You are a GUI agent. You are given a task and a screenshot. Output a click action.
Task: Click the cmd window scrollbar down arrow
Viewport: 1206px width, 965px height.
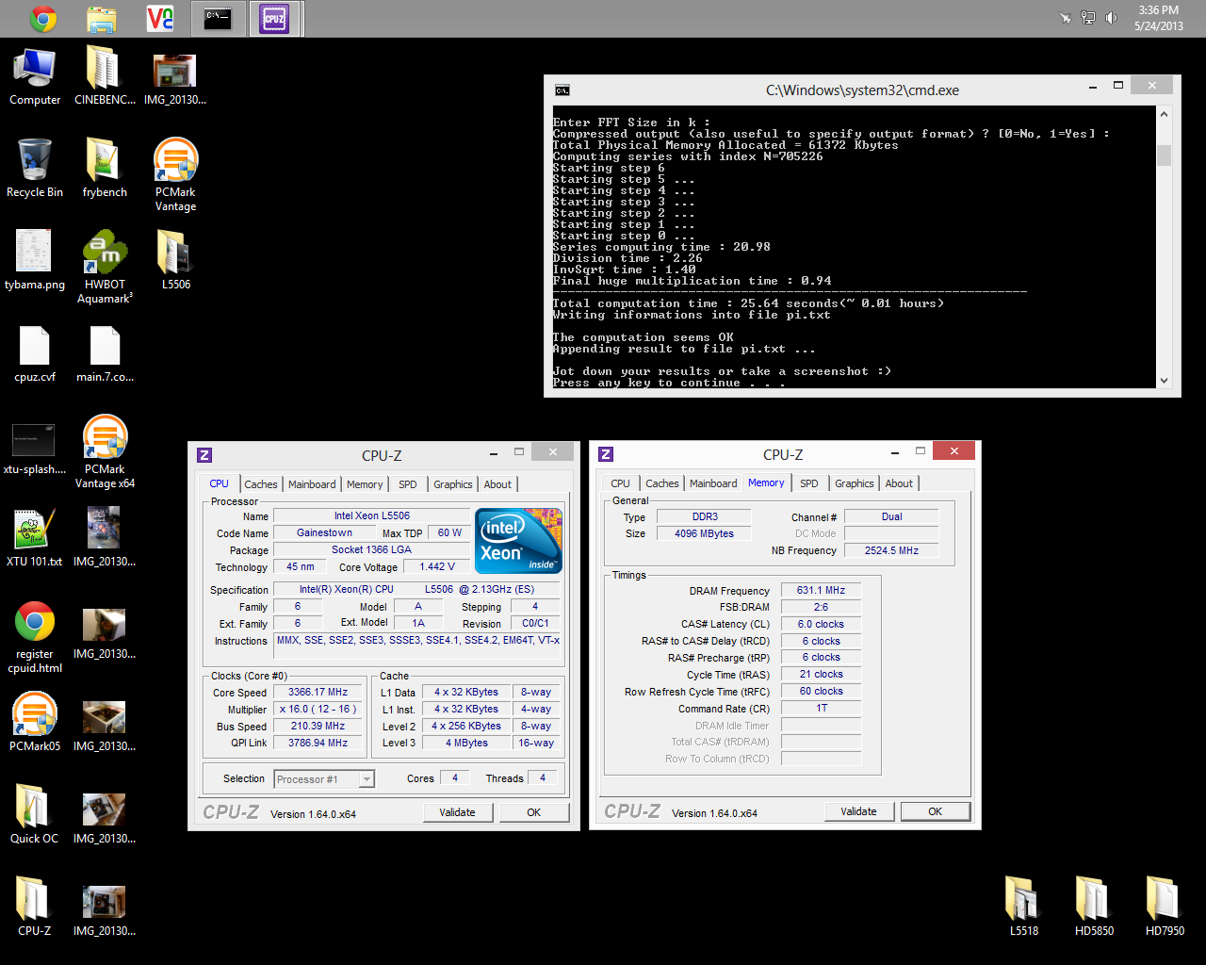click(x=1165, y=381)
